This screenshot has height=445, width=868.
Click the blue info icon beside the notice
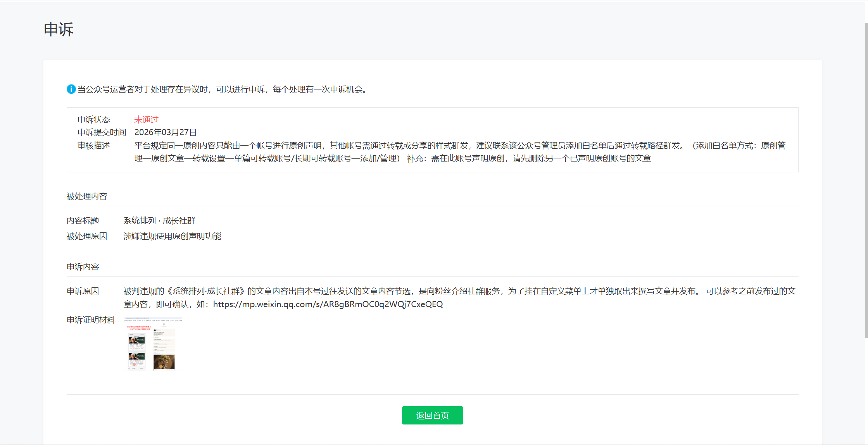click(x=71, y=89)
